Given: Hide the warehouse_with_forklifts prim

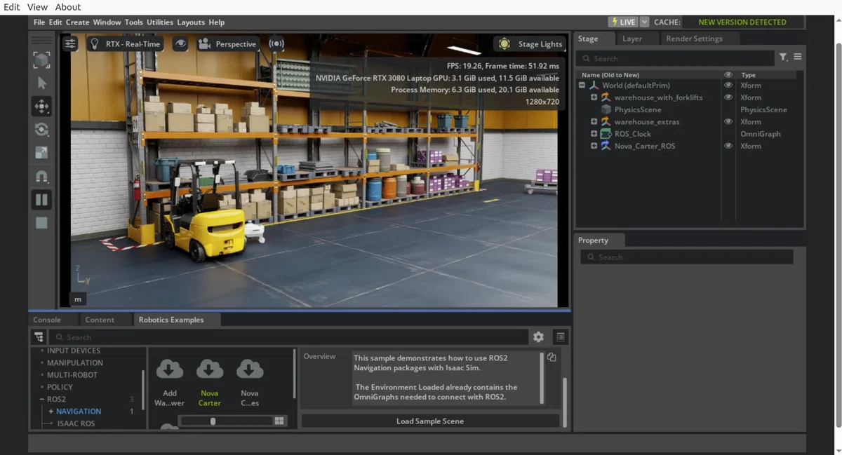Looking at the screenshot, I should point(728,97).
